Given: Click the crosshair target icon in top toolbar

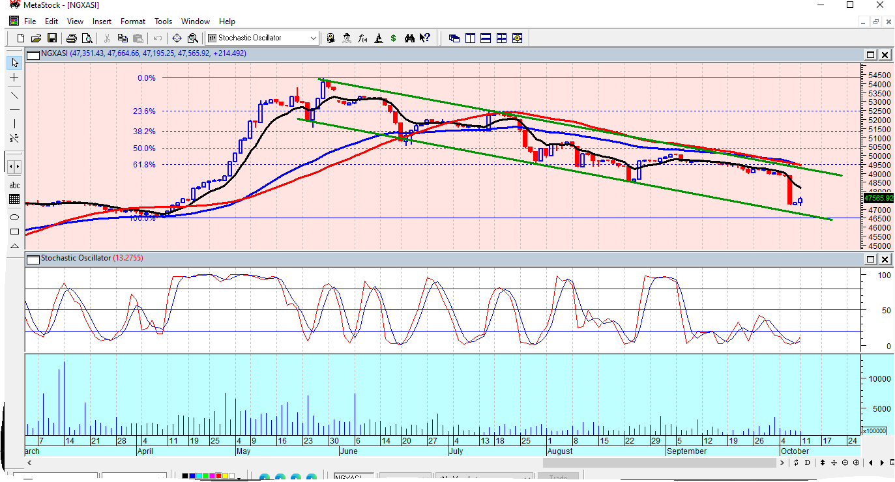Looking at the screenshot, I should (x=177, y=38).
